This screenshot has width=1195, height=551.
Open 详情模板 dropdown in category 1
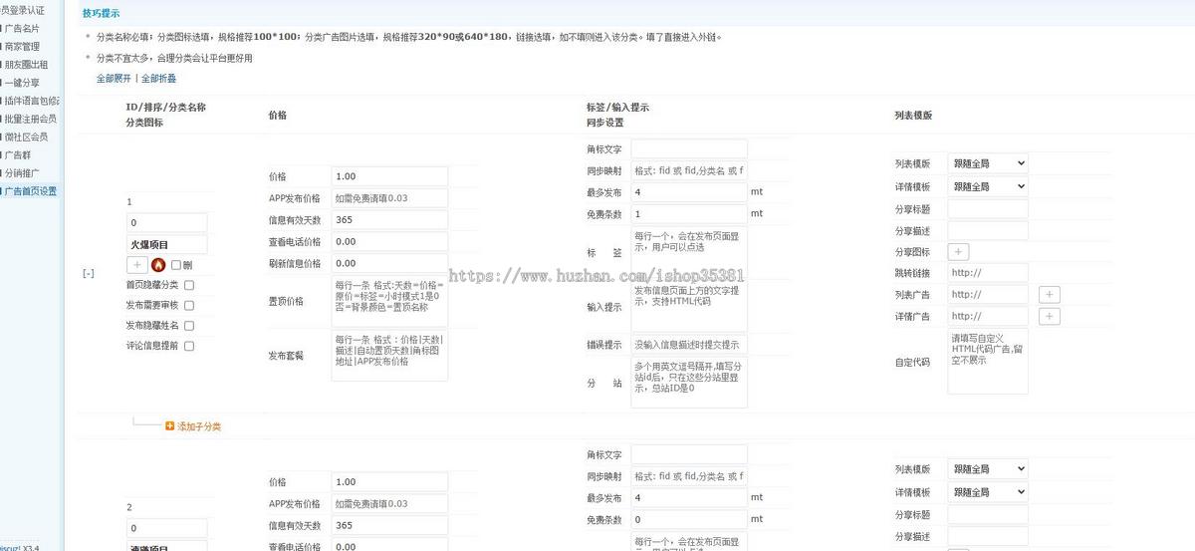click(x=987, y=186)
